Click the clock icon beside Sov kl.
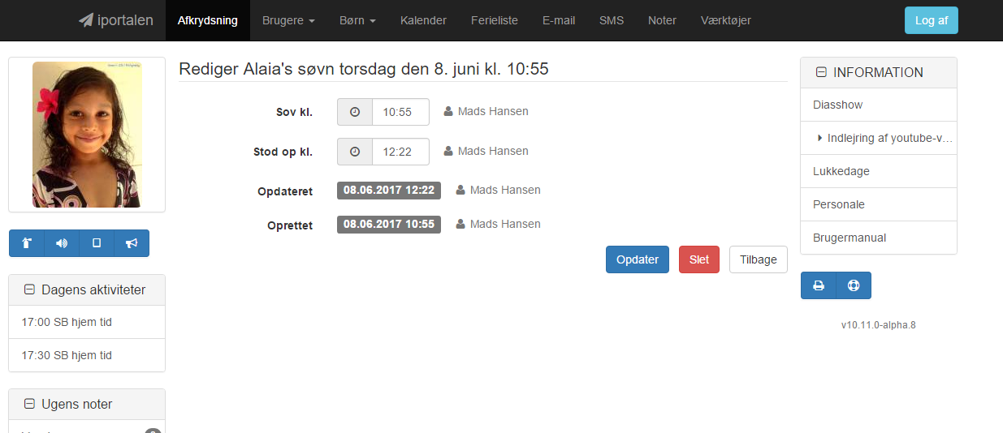This screenshot has width=1003, height=433. pos(355,112)
